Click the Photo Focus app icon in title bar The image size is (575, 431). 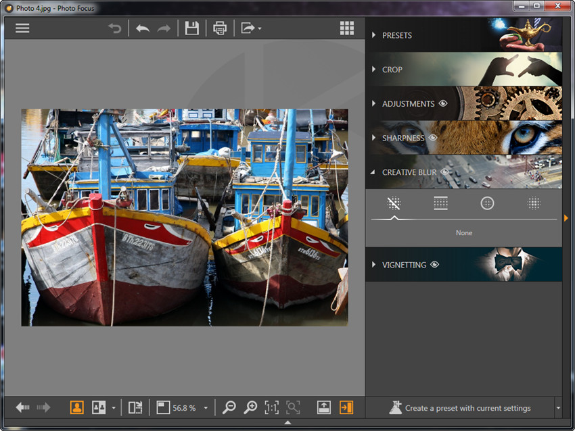pyautogui.click(x=9, y=8)
